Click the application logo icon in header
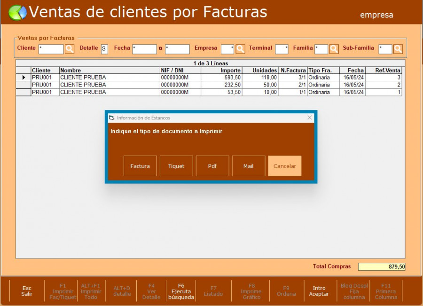Image resolution: width=423 pixels, height=306 pixels. click(x=17, y=13)
